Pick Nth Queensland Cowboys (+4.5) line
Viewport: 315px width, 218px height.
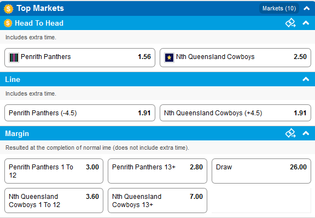click(235, 113)
